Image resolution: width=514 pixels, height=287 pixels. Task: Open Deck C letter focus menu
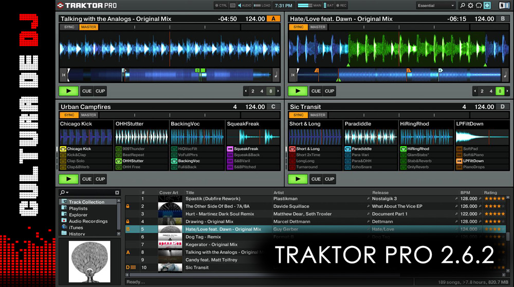[273, 107]
